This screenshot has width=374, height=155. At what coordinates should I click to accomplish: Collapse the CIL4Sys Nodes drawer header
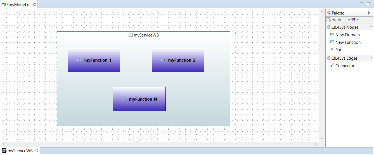(x=349, y=27)
